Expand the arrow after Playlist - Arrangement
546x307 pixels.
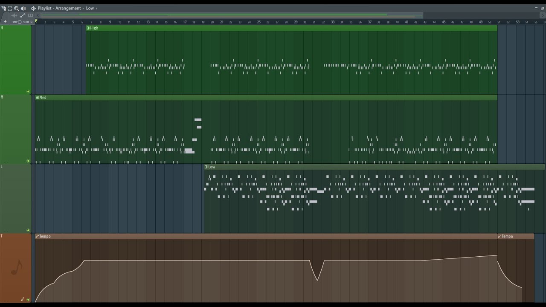pos(84,8)
